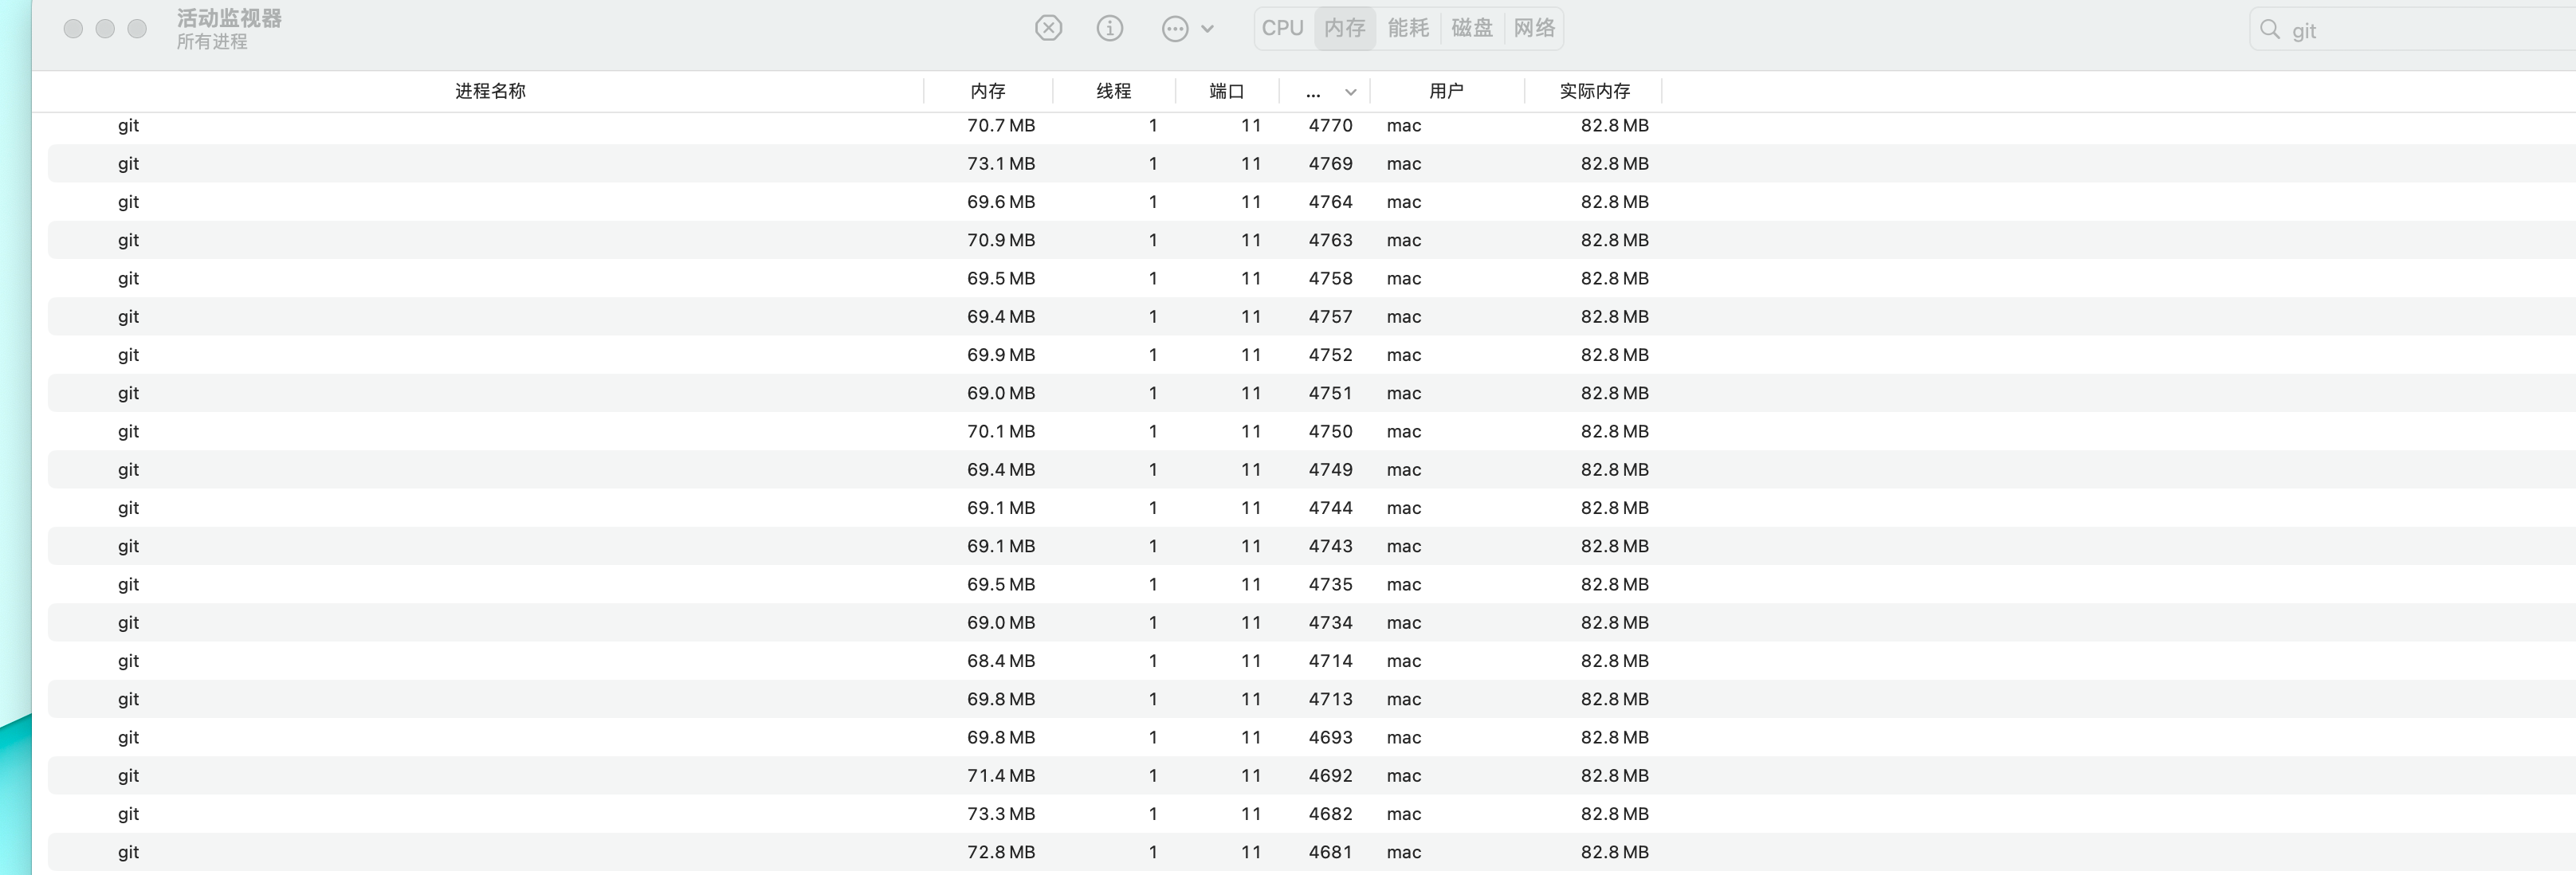Click the 活动监视器 window title
Image resolution: width=2576 pixels, height=875 pixels.
[x=229, y=18]
